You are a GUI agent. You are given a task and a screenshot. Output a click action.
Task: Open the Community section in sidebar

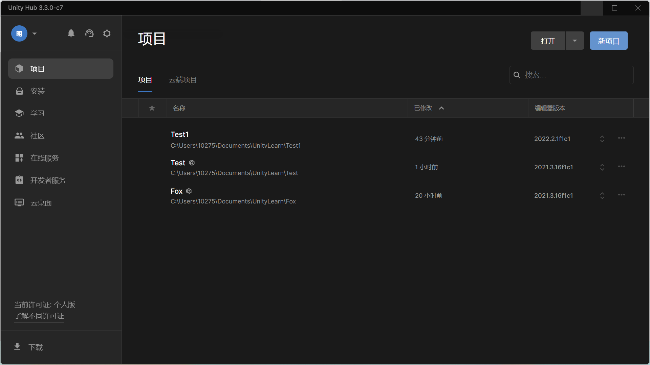coord(37,136)
